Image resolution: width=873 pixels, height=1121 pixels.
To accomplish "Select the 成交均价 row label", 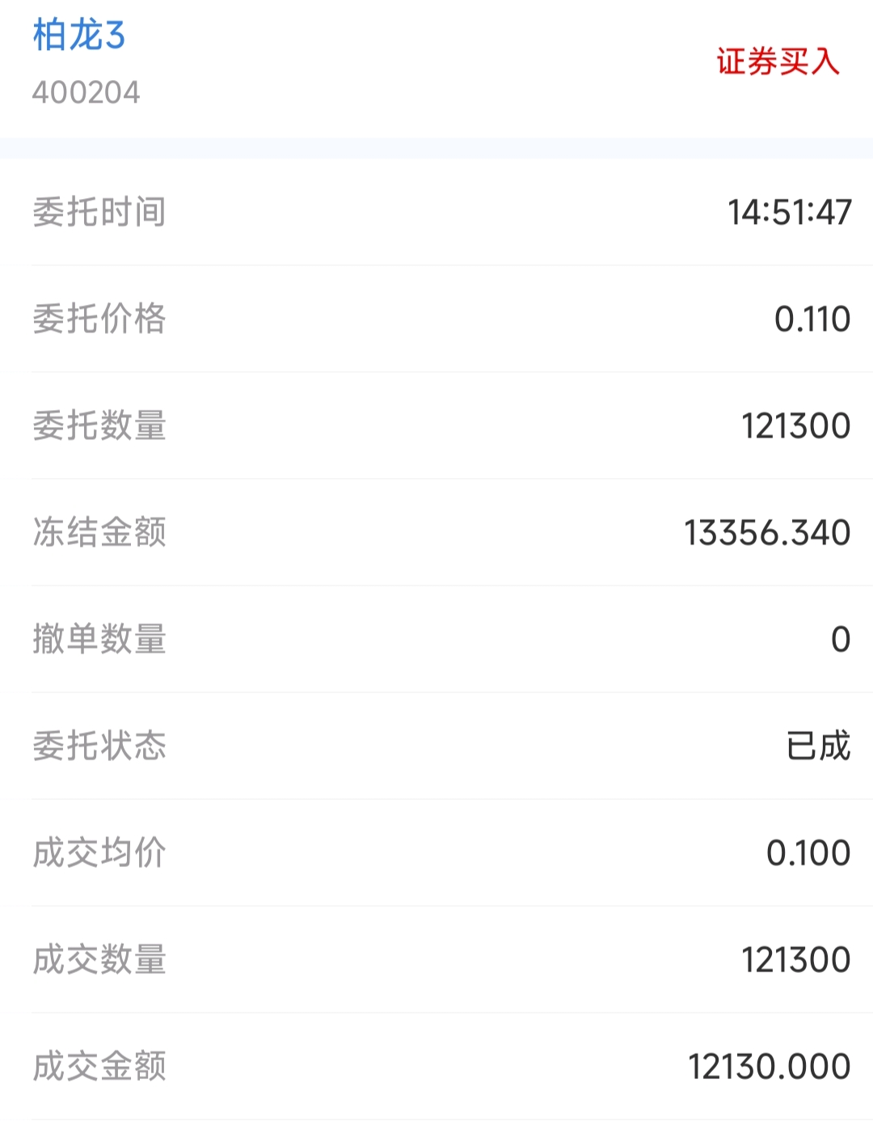I will 99,852.
